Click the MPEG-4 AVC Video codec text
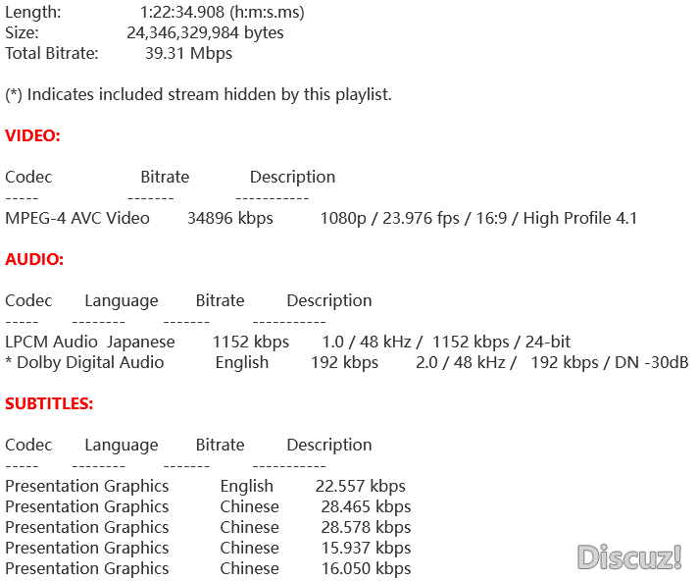Viewport: 698px width, 581px height. pyautogui.click(x=77, y=218)
